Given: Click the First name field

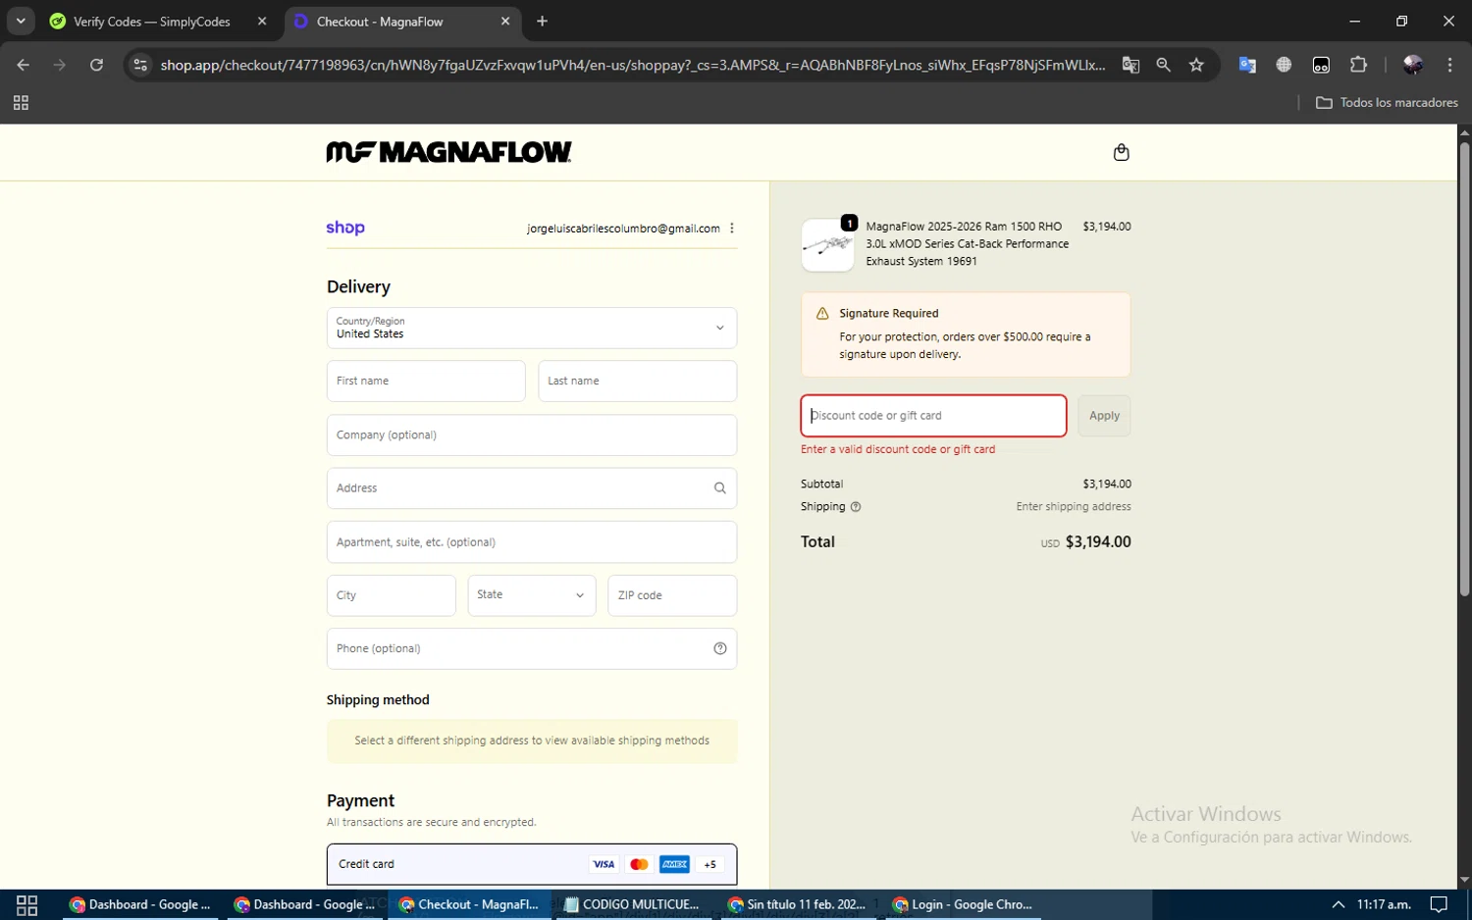Looking at the screenshot, I should click(x=426, y=381).
